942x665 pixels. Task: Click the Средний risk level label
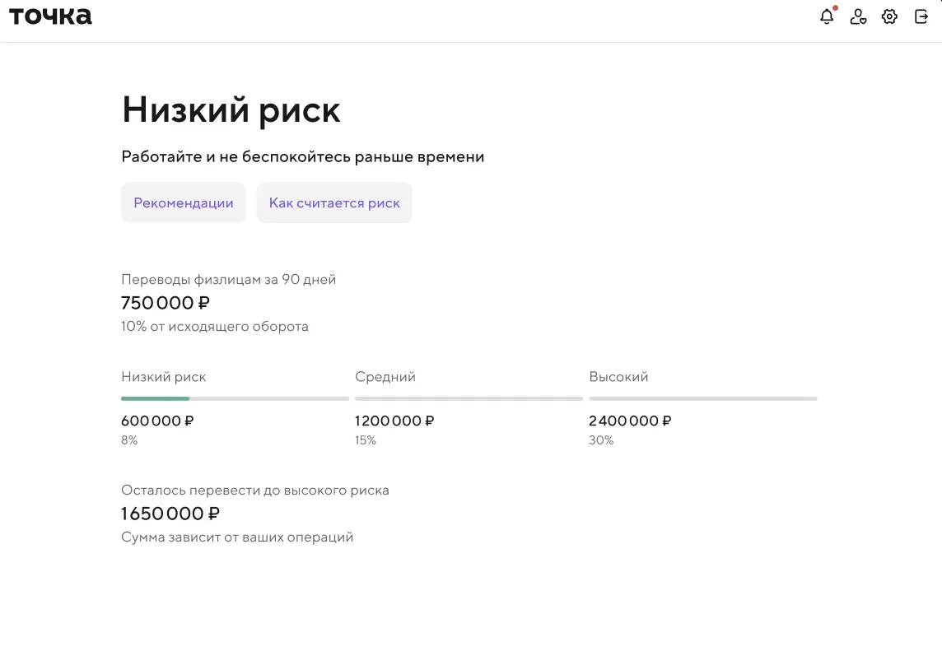(385, 377)
